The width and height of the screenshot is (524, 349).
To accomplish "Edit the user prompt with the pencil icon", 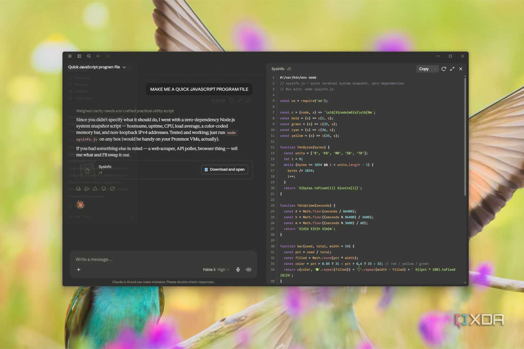I will [240, 101].
